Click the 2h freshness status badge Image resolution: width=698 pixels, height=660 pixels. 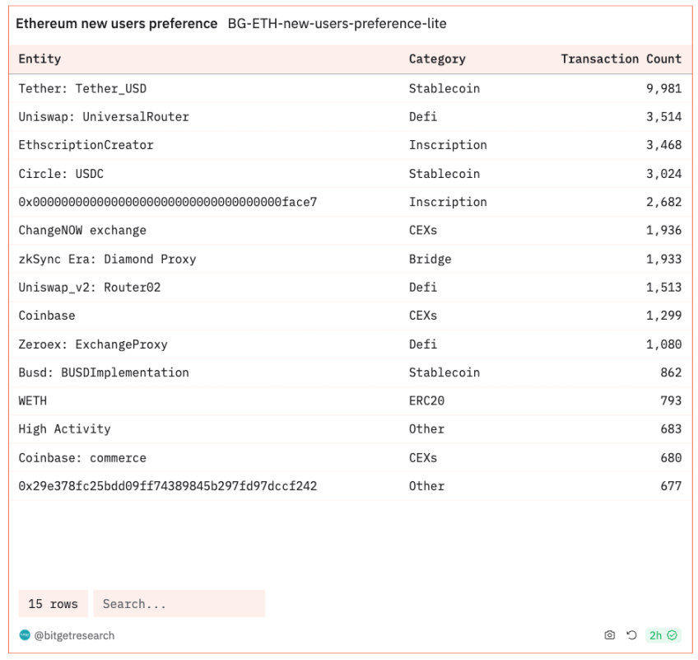tap(662, 635)
